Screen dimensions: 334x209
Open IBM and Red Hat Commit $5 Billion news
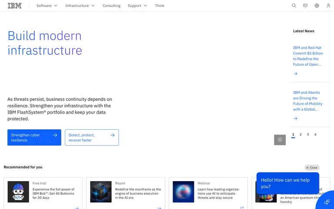[x=308, y=56]
